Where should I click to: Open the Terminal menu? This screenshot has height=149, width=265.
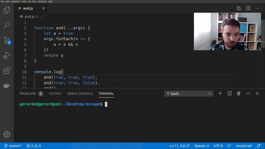tap(42, 2)
